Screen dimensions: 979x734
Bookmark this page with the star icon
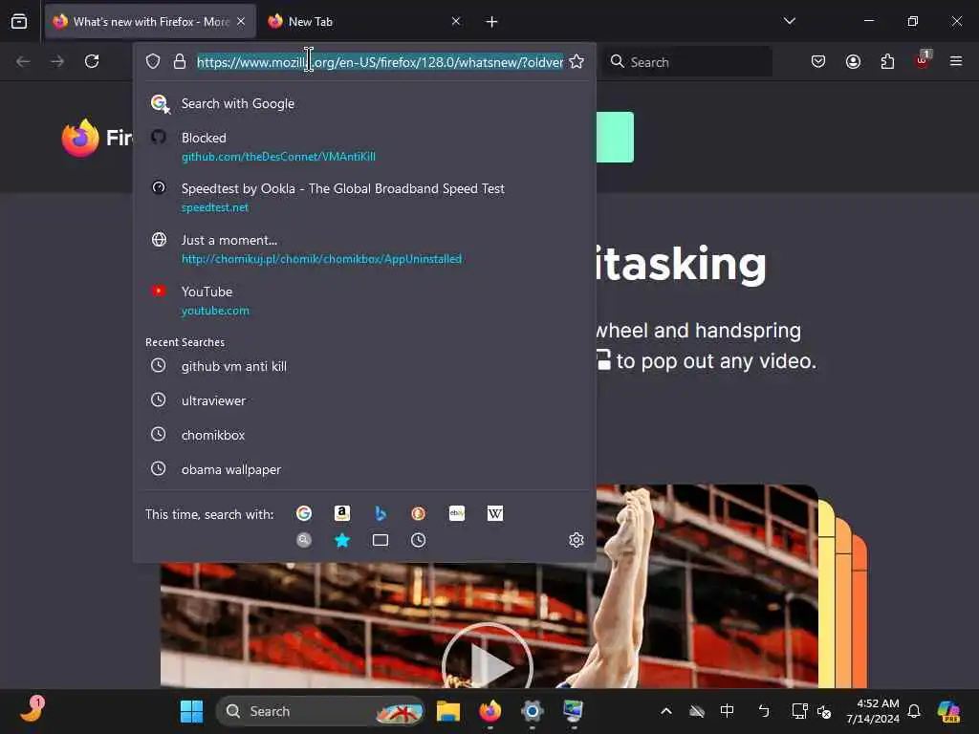577,61
